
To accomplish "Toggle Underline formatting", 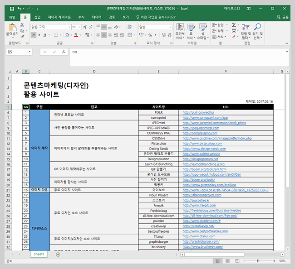I will 45,35.
